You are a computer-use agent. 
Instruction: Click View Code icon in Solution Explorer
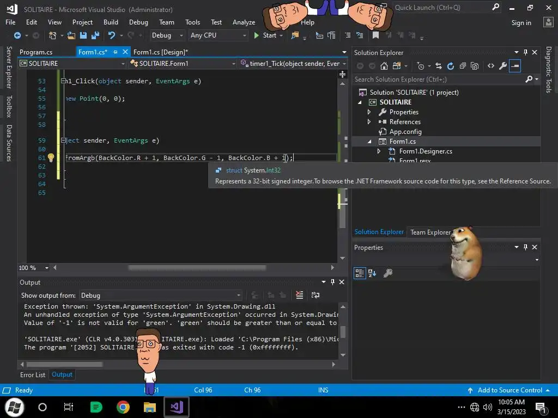point(491,66)
